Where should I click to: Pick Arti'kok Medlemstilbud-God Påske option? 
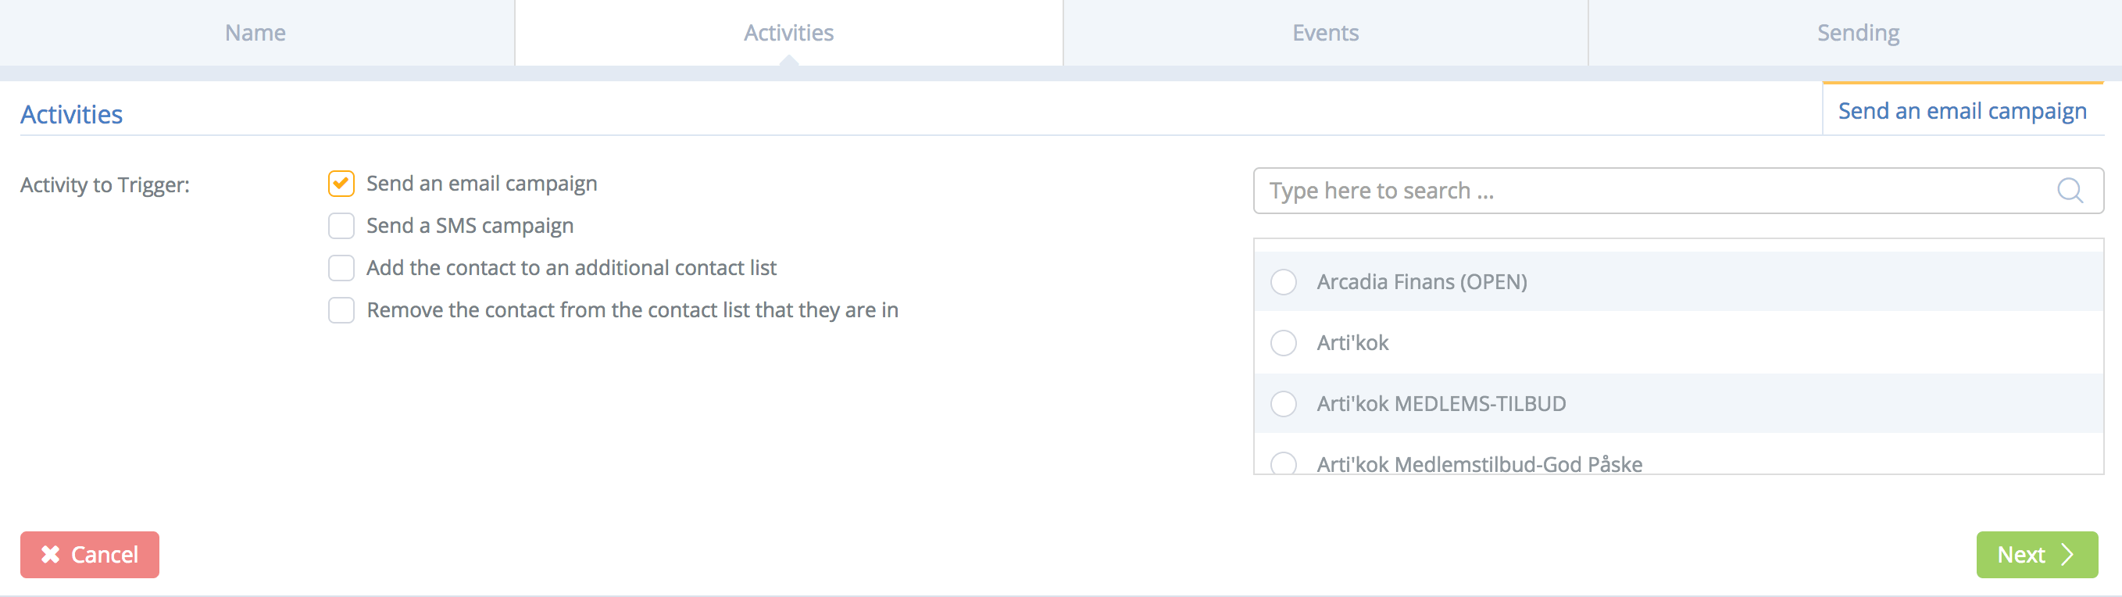[x=1284, y=463]
